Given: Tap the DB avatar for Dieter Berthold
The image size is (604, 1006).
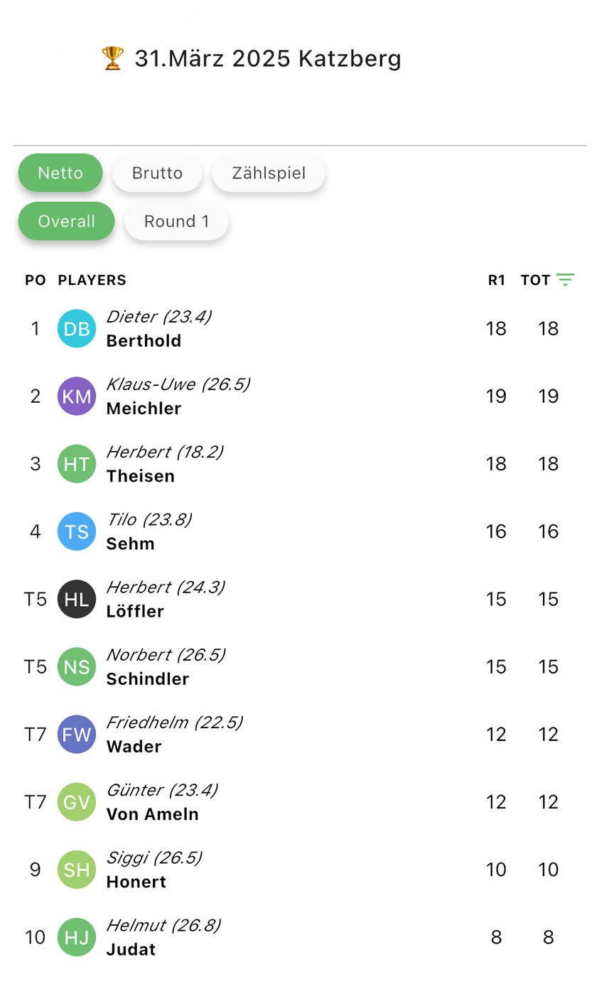Looking at the screenshot, I should point(77,329).
